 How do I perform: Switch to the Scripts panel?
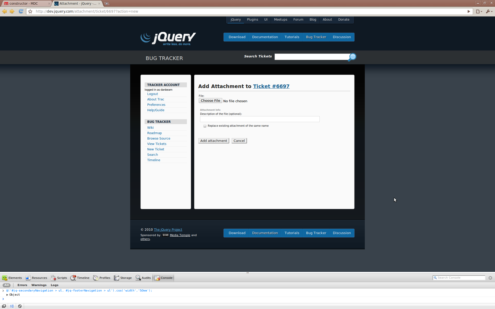point(59,278)
